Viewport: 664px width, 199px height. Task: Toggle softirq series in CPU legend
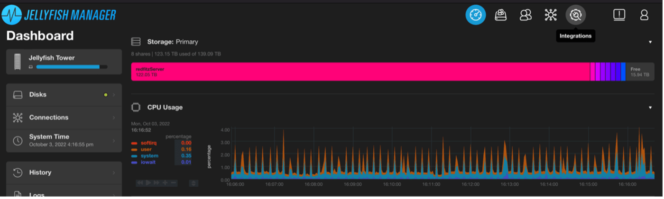click(149, 143)
